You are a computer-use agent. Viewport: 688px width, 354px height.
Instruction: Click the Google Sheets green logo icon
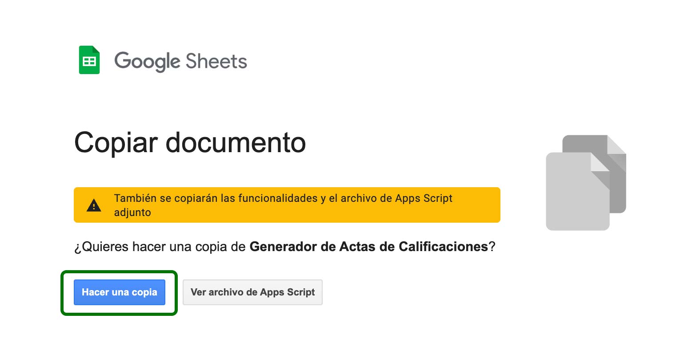tap(89, 59)
